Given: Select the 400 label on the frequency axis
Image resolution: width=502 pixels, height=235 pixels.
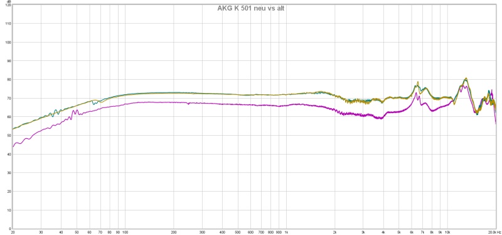Looking at the screenshot, I should (223, 232).
